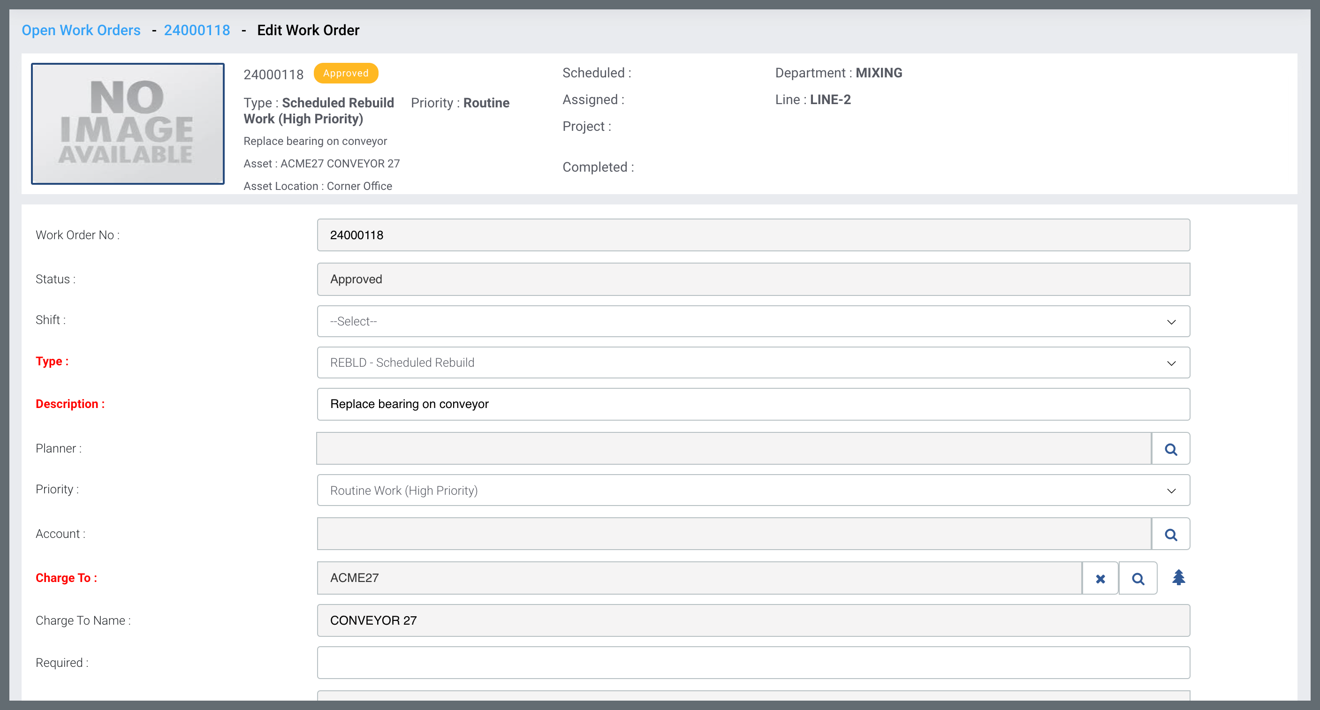1320x710 pixels.
Task: Clear the Charge To value with X icon
Action: click(1100, 578)
